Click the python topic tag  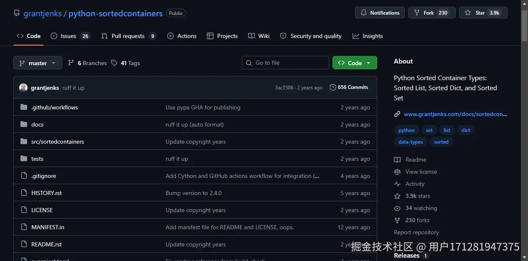(x=406, y=130)
